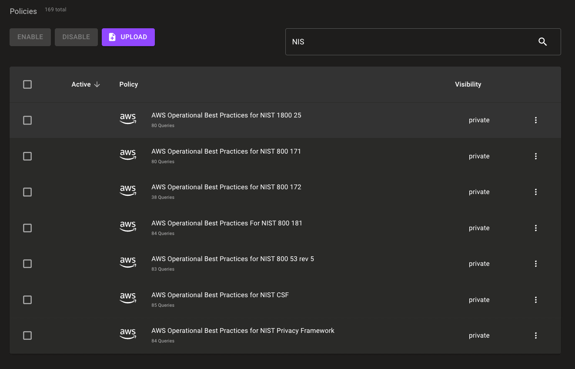Select checkbox for NIST 1800 25 policy
575x369 pixels.
tap(27, 120)
